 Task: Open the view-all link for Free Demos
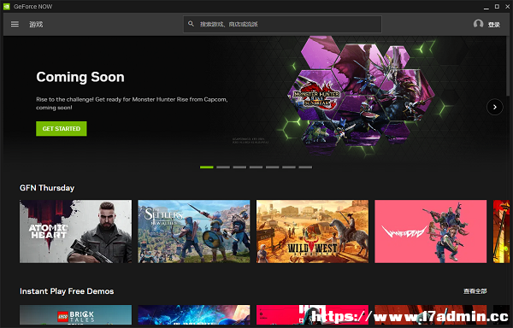[x=475, y=291]
